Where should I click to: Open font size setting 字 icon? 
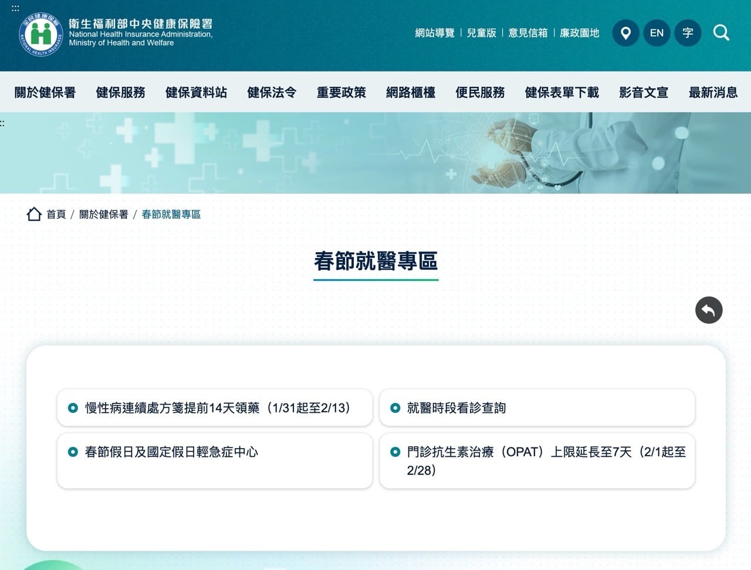(688, 33)
